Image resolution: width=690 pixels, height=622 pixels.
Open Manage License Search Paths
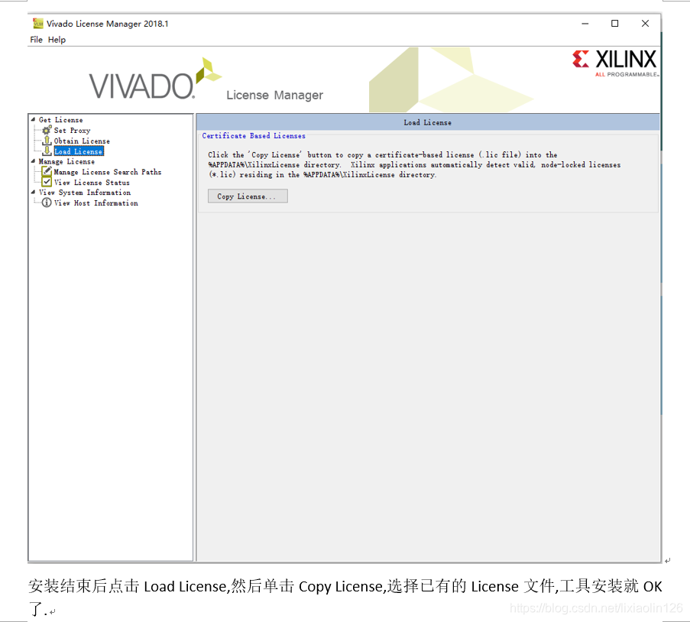coord(108,172)
